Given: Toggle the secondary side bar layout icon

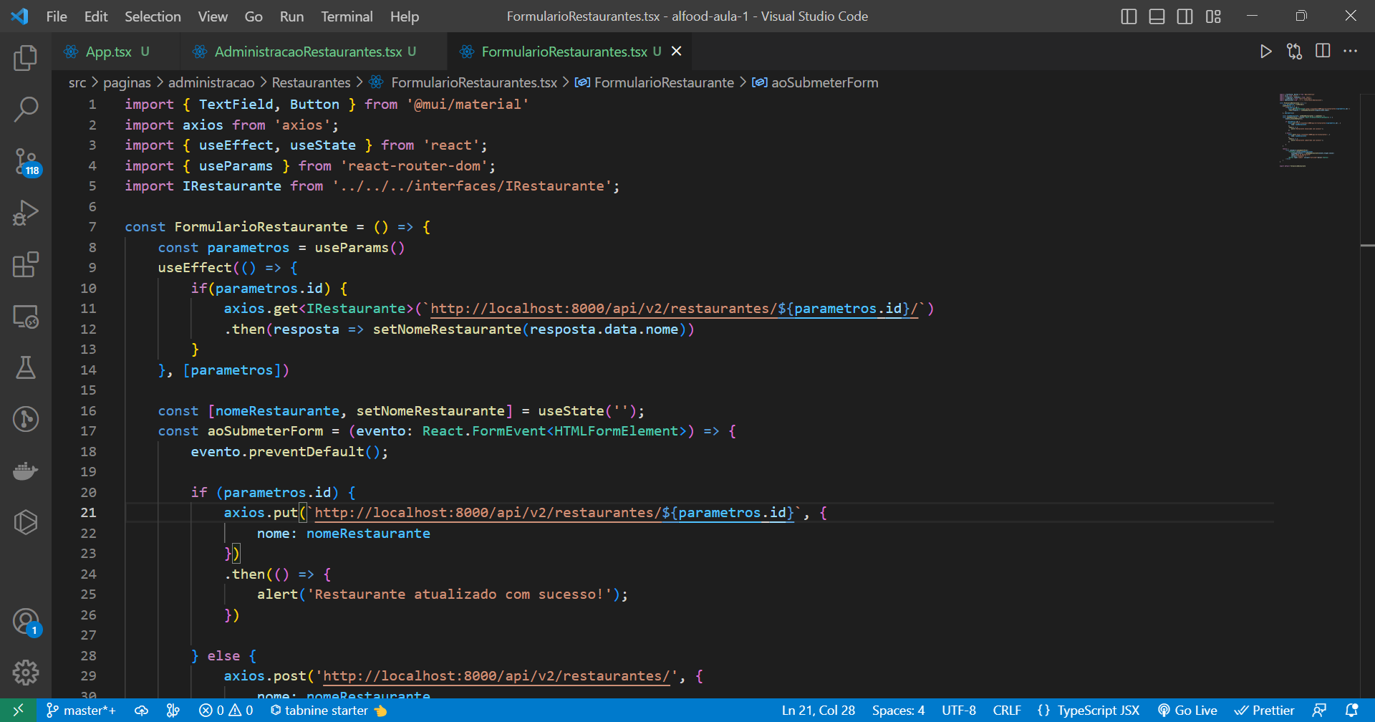Looking at the screenshot, I should [x=1185, y=16].
